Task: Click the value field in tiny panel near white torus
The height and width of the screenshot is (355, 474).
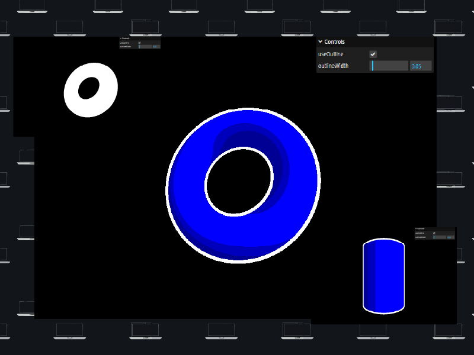Action: (x=156, y=46)
